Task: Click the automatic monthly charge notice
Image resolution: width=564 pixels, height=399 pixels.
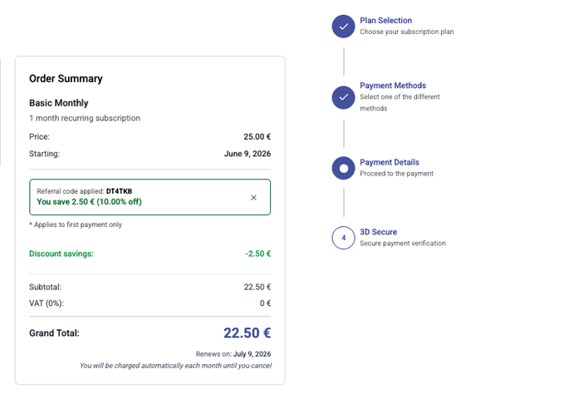Action: [175, 366]
